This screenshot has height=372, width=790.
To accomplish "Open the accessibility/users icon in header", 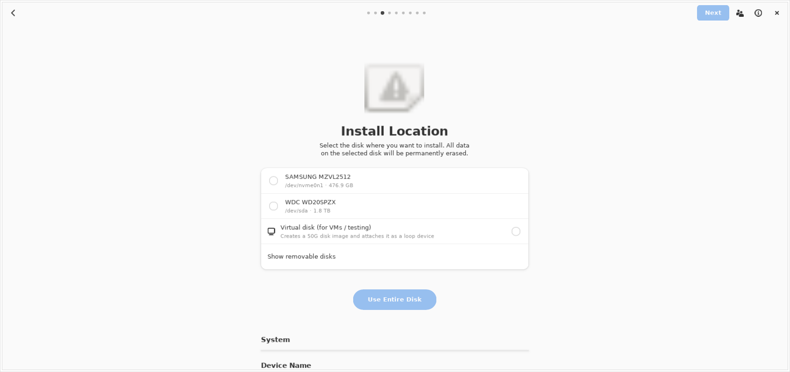I will pyautogui.click(x=740, y=13).
